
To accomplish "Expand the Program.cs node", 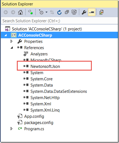I will point(12,129).
